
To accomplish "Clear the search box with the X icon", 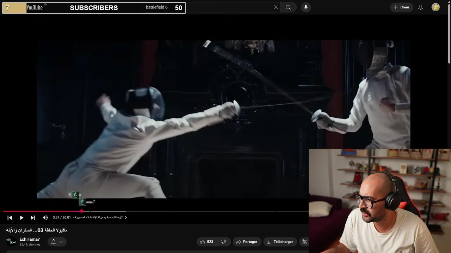I will [276, 7].
